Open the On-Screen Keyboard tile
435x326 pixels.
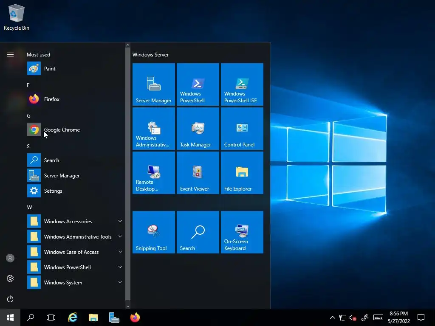coord(242,232)
